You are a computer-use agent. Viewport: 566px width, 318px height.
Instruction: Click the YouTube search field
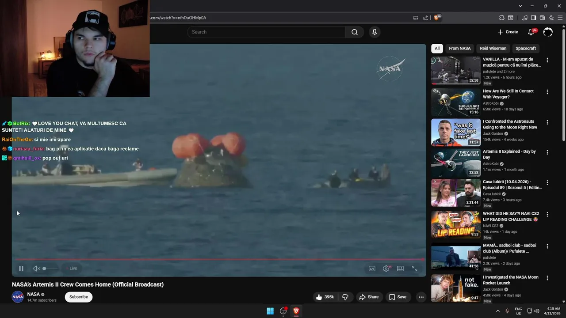pyautogui.click(x=266, y=32)
